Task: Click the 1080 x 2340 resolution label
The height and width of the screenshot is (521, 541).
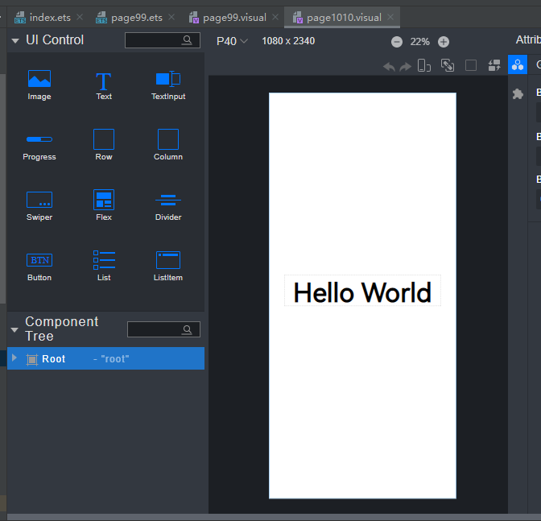Action: 288,41
